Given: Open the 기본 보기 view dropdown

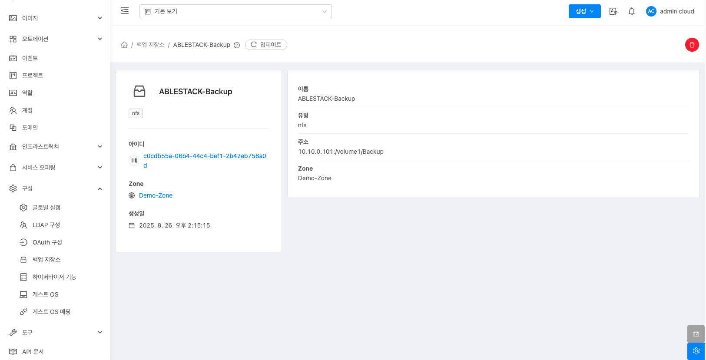Looking at the screenshot, I should click(235, 11).
